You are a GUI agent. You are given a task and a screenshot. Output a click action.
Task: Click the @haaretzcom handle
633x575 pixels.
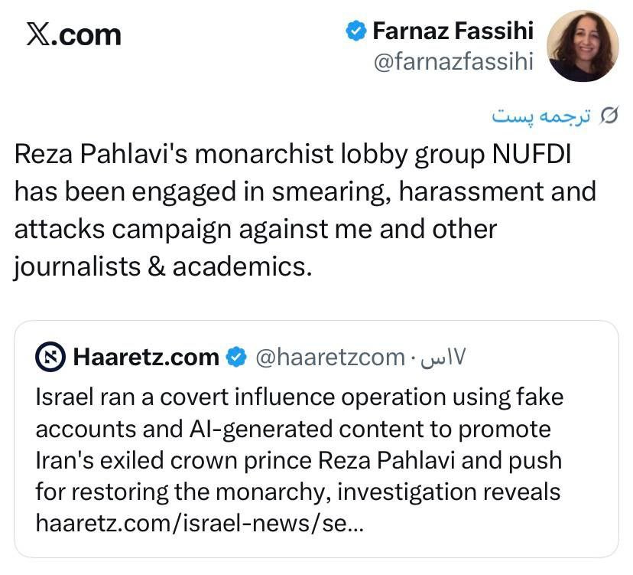(328, 357)
